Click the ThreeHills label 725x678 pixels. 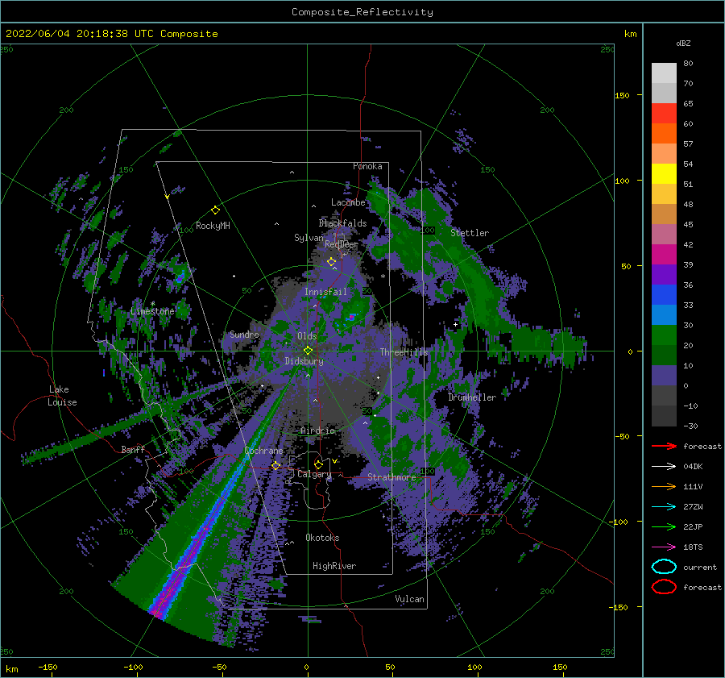[404, 352]
